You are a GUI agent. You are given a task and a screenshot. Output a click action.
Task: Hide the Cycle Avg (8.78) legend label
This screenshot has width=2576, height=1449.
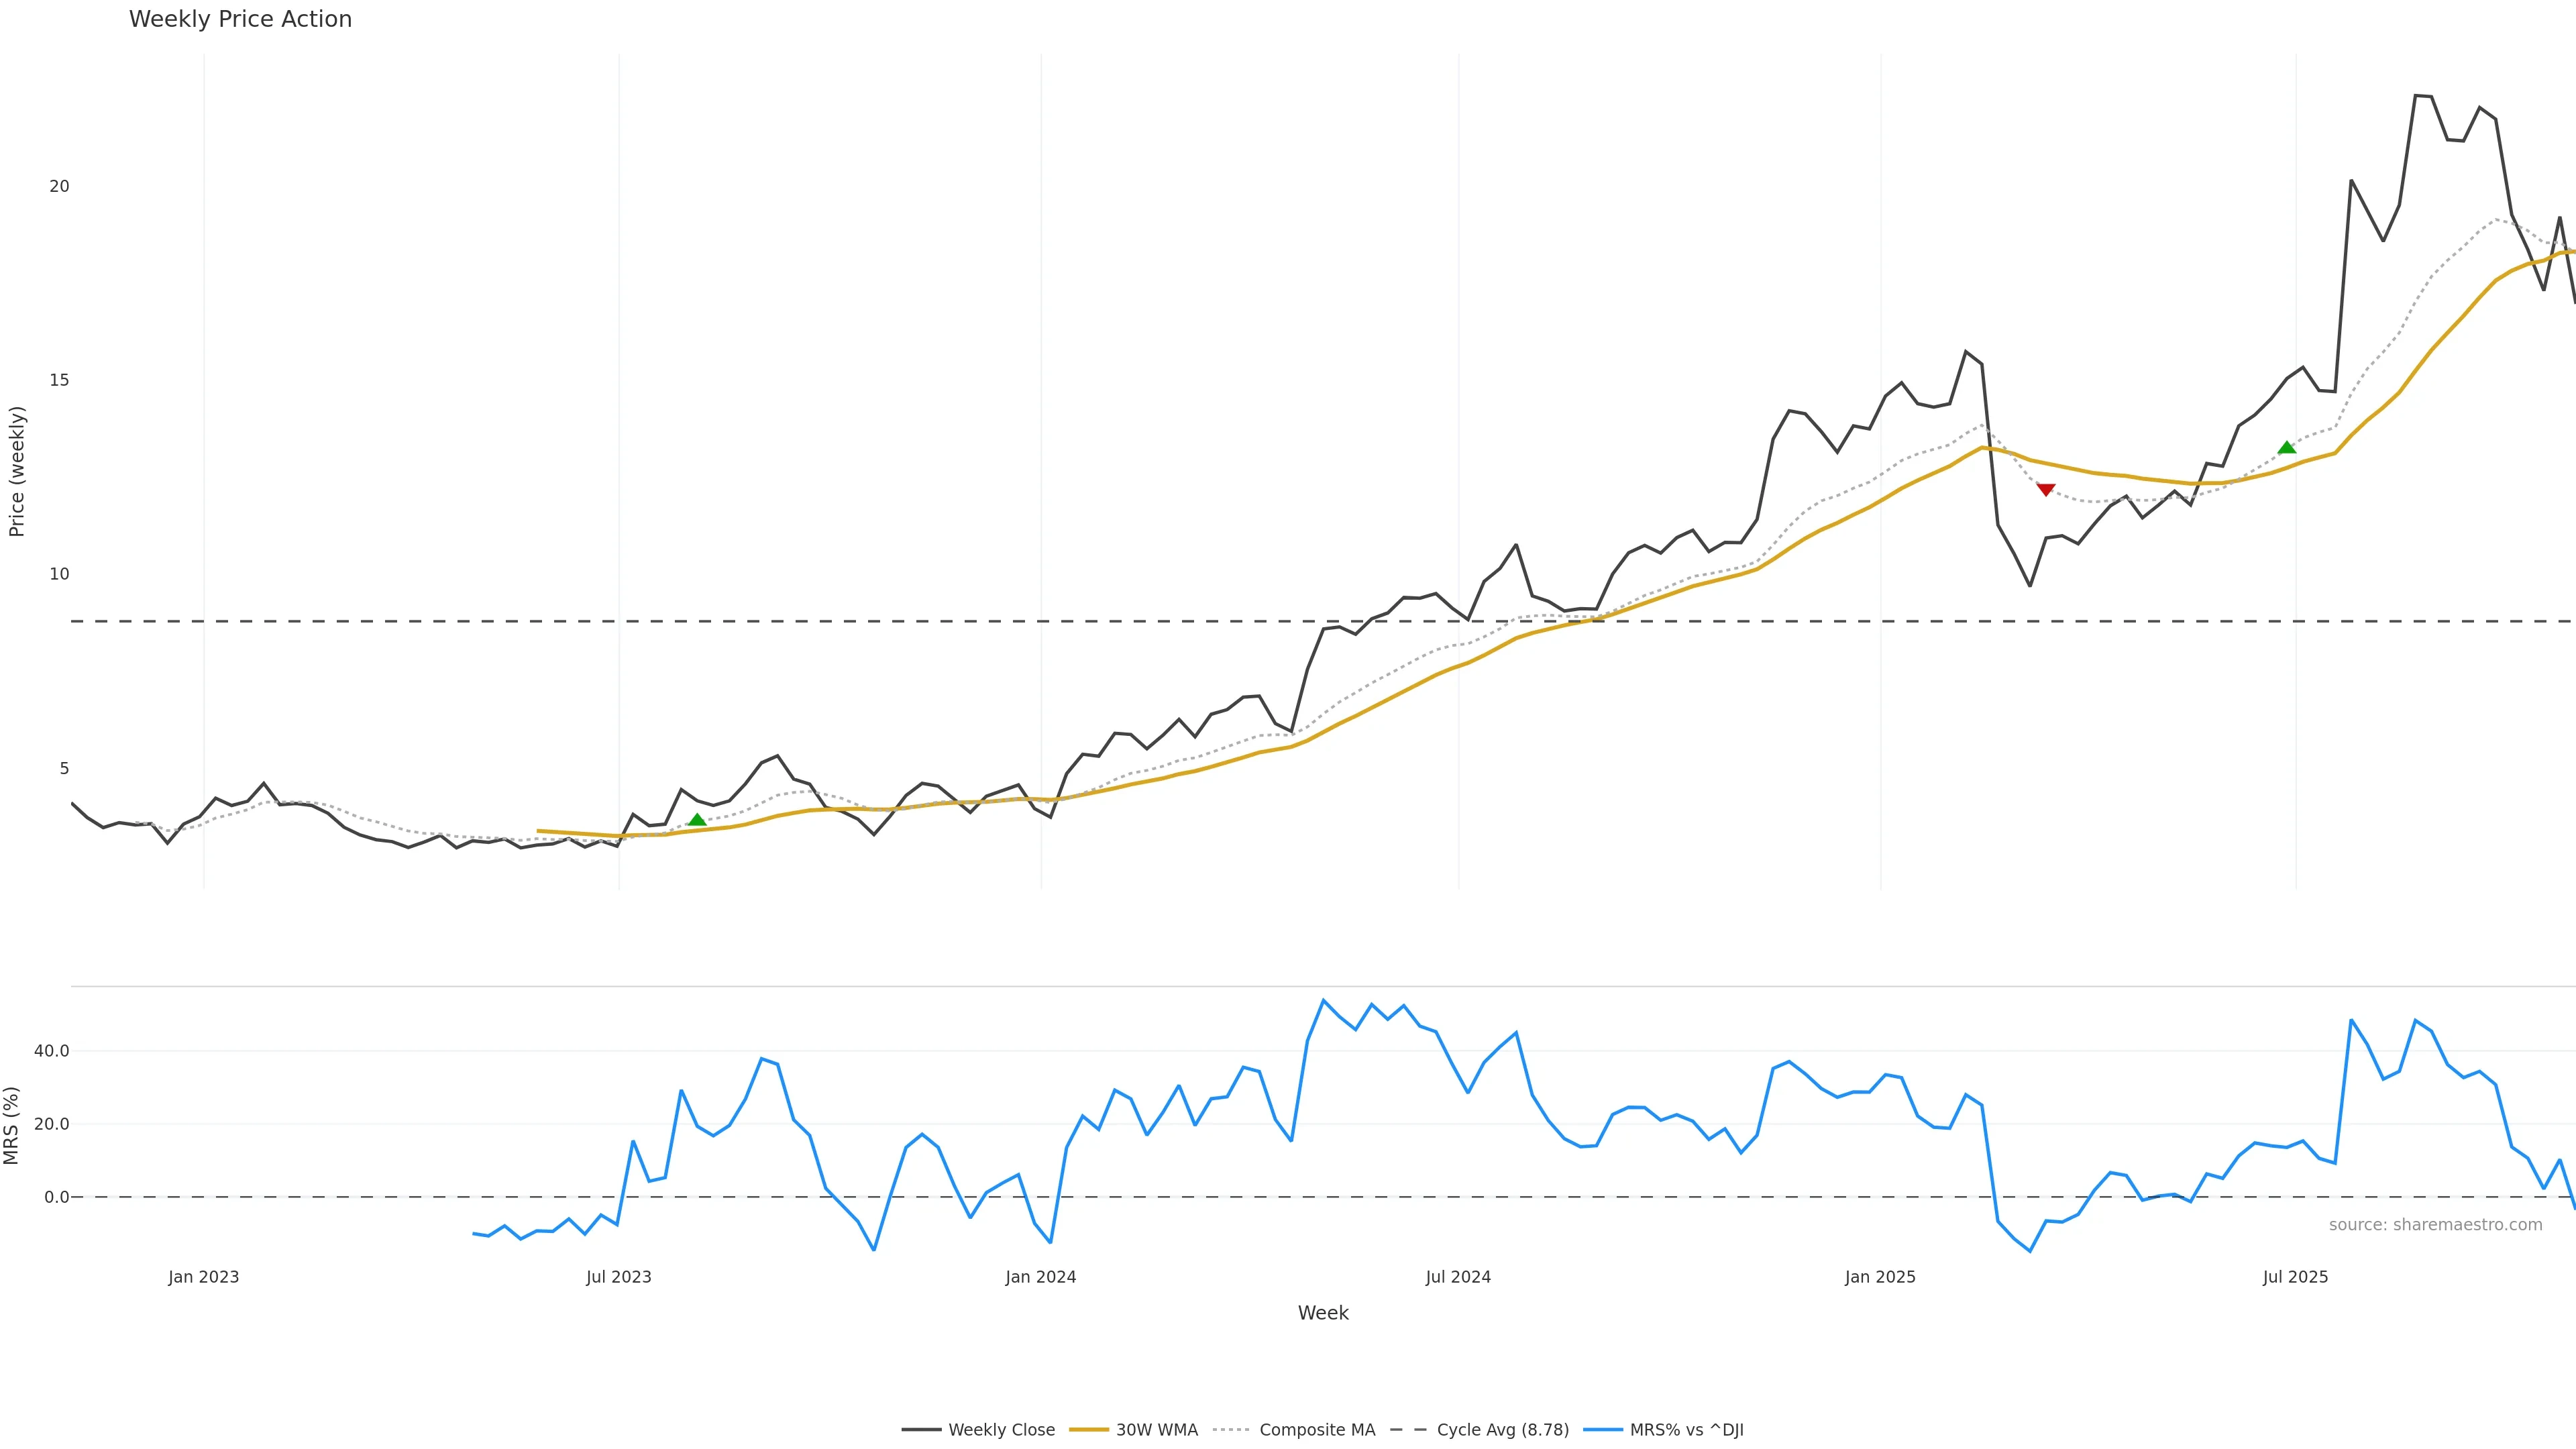(x=1502, y=1430)
